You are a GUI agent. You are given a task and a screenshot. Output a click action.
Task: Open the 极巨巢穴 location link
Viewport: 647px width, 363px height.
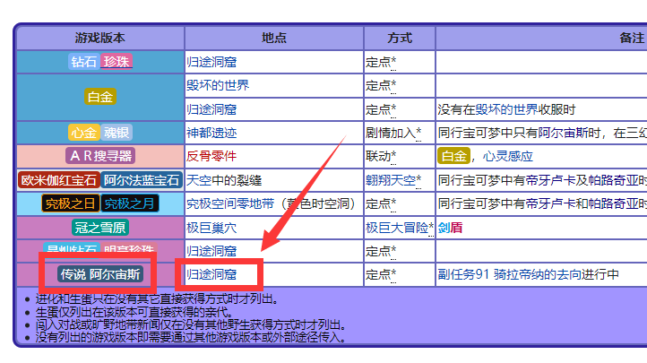tap(211, 228)
